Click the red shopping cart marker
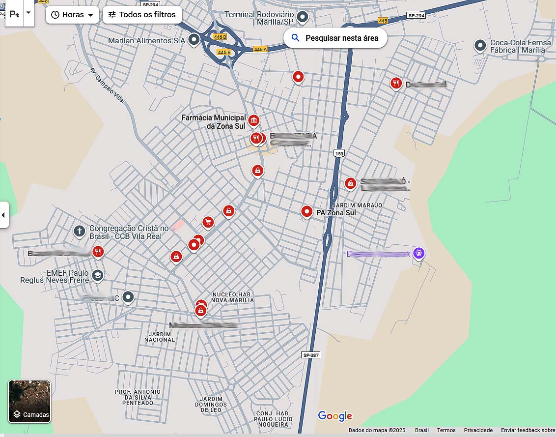The image size is (556, 437). [208, 222]
